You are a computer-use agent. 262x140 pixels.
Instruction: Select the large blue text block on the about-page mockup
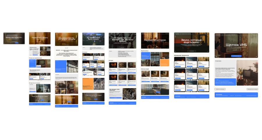(x=61, y=66)
